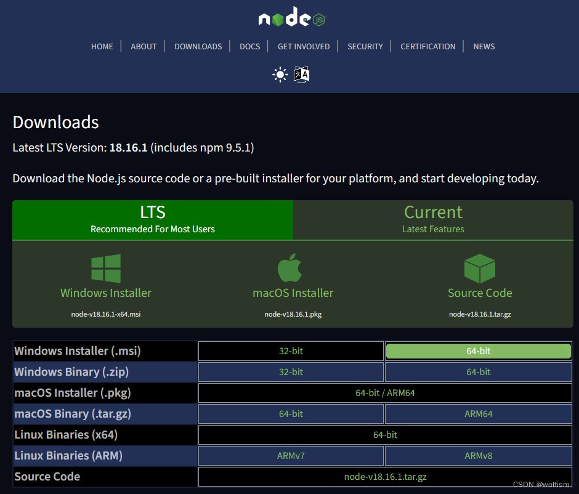Navigate to GET INVOLVED

point(304,47)
